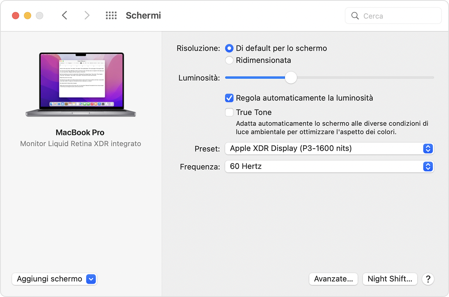
Task: Click the 'Schermi' window title
Action: click(143, 15)
